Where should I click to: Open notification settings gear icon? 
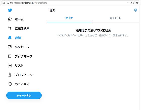135,10
